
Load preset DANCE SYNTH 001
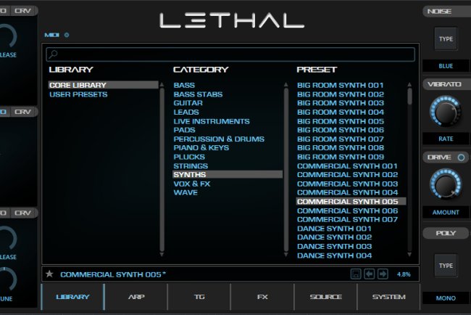pos(334,229)
